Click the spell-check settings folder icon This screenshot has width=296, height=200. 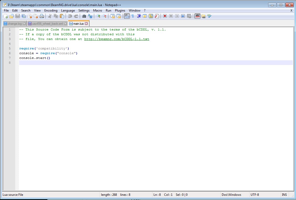(x=204, y=16)
